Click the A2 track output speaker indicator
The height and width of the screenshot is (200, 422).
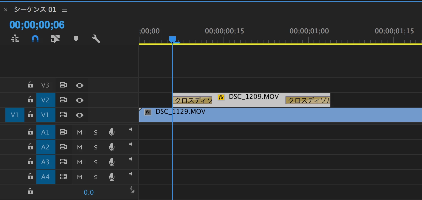131,144
